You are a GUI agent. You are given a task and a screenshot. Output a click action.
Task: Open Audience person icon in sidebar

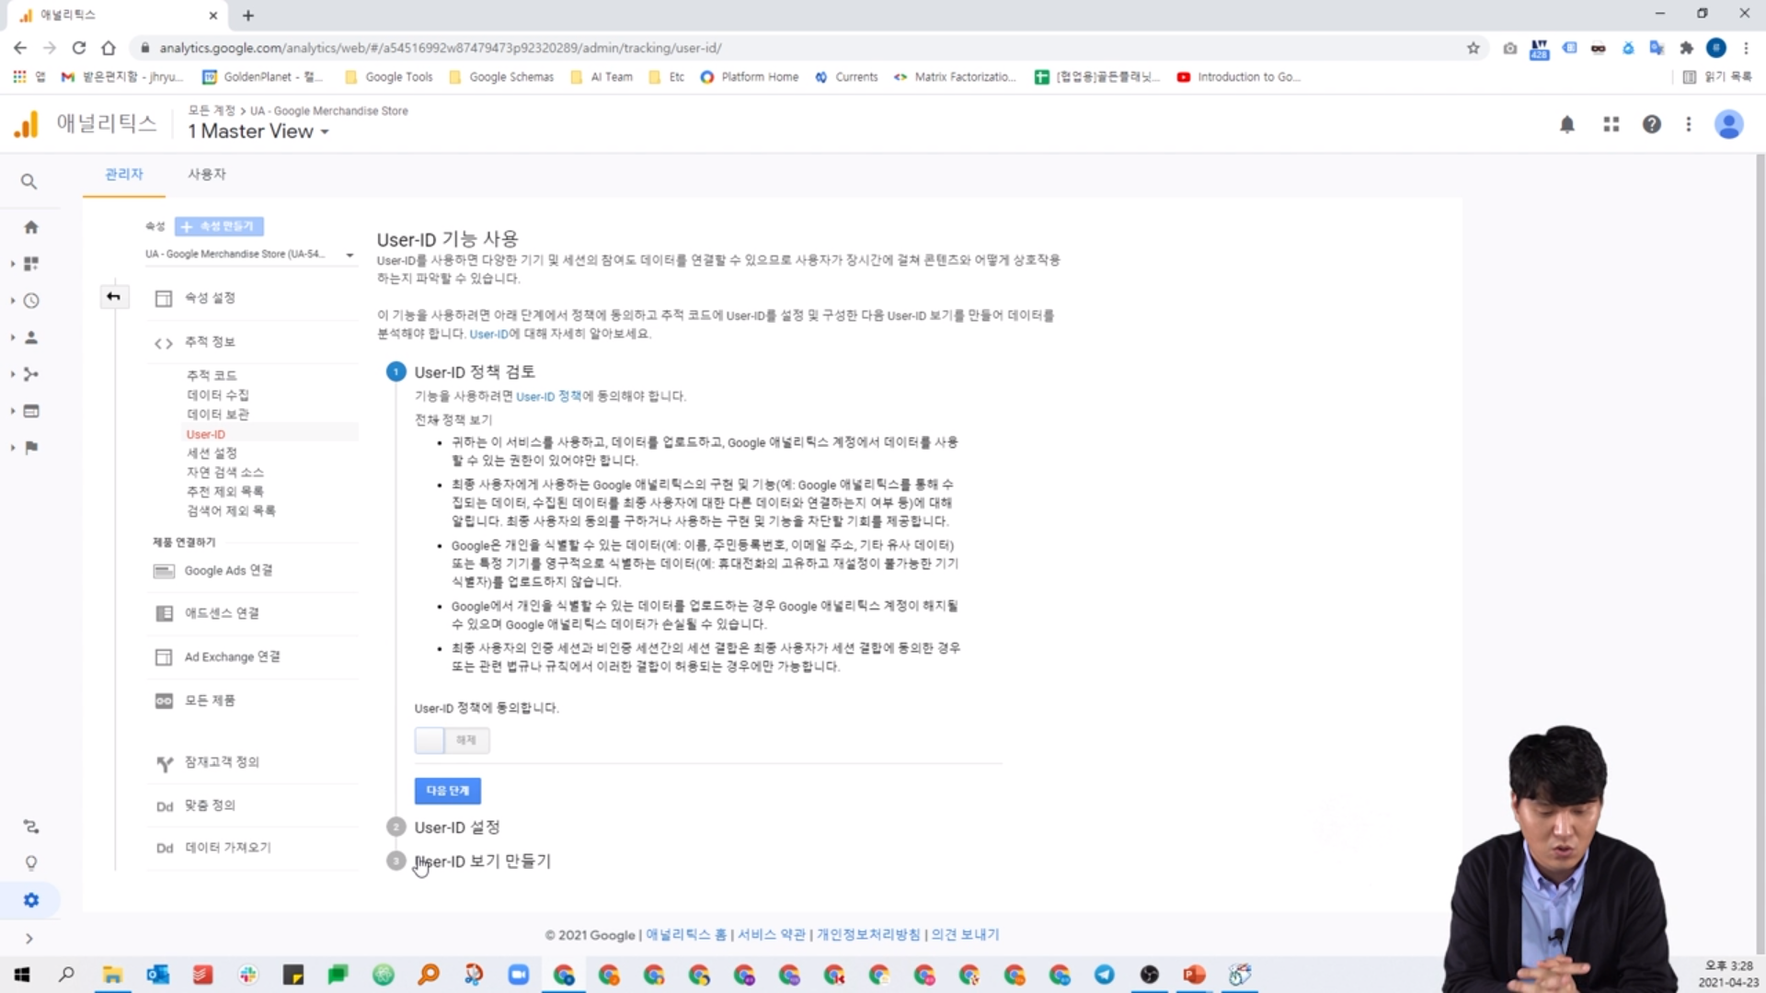coord(31,337)
